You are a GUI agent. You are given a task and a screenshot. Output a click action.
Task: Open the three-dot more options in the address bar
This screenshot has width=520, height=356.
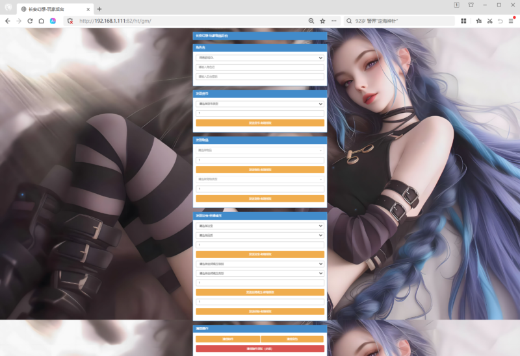click(333, 21)
